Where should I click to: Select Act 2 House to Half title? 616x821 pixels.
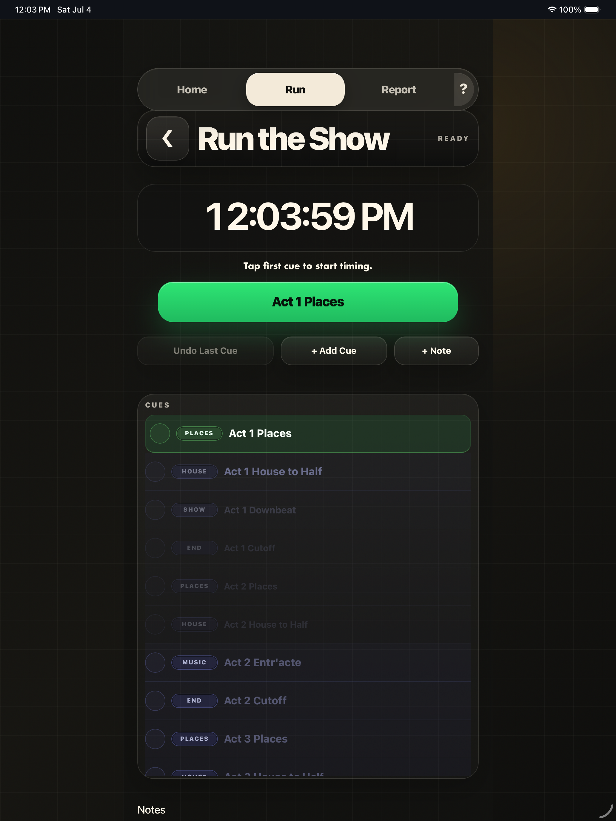266,625
